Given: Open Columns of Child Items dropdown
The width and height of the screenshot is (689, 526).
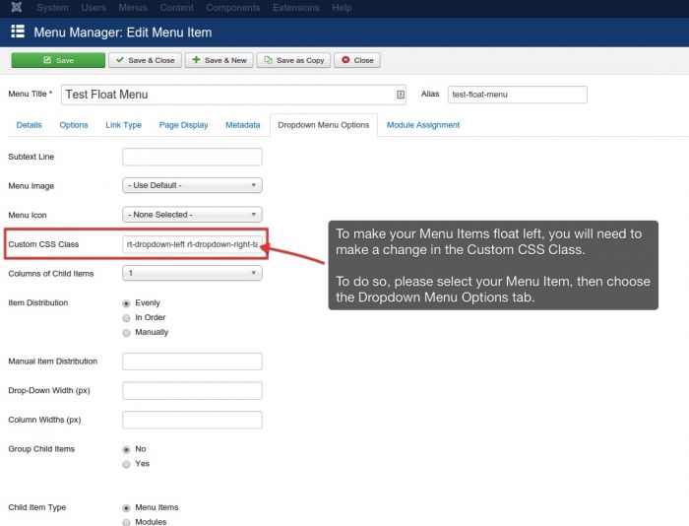Looking at the screenshot, I should tap(192, 273).
